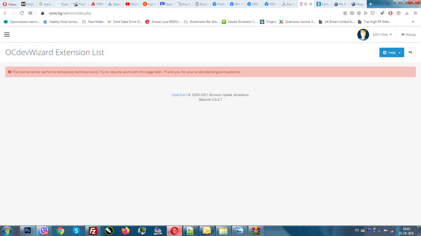The image size is (421, 236).
Task: Click the Изход logout link
Action: [x=408, y=34]
